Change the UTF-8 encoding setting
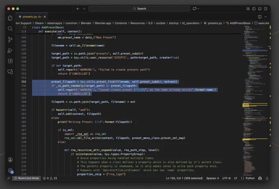Screen dimensions: 279x189 coord(226,178)
